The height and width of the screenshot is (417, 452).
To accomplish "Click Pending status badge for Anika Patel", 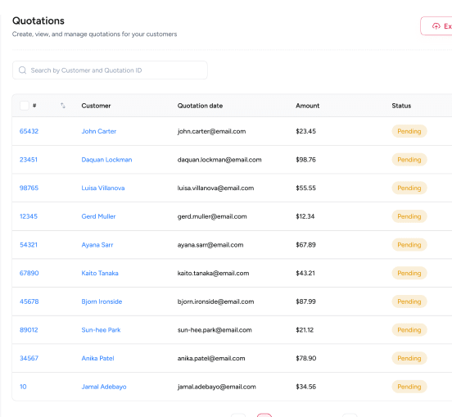I will (x=409, y=358).
